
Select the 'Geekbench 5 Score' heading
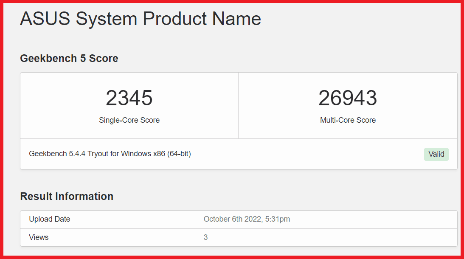(69, 58)
